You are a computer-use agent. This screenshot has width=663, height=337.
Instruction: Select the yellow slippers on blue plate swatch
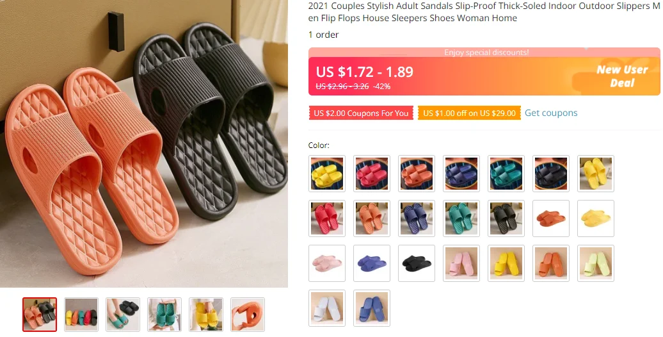(x=327, y=174)
